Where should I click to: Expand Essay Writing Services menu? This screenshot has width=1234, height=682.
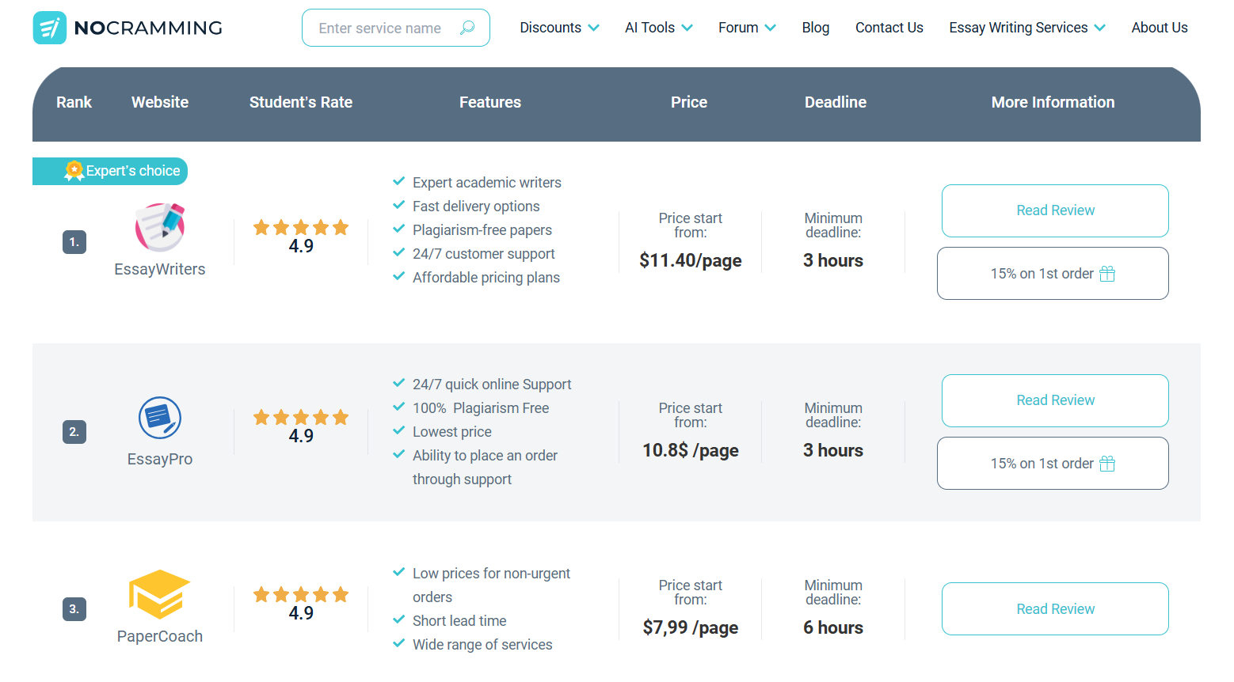[x=1026, y=28]
